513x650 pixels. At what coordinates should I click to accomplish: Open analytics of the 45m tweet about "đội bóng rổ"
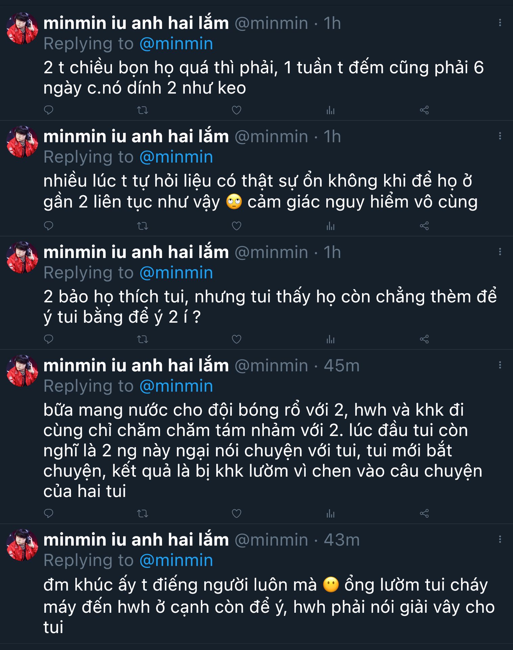tap(330, 514)
